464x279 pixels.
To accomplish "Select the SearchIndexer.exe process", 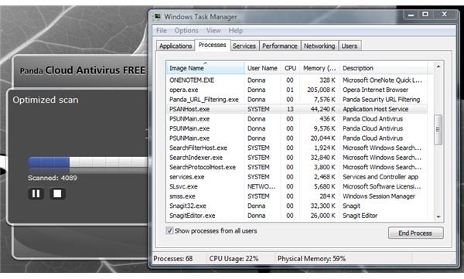I will click(x=297, y=158).
